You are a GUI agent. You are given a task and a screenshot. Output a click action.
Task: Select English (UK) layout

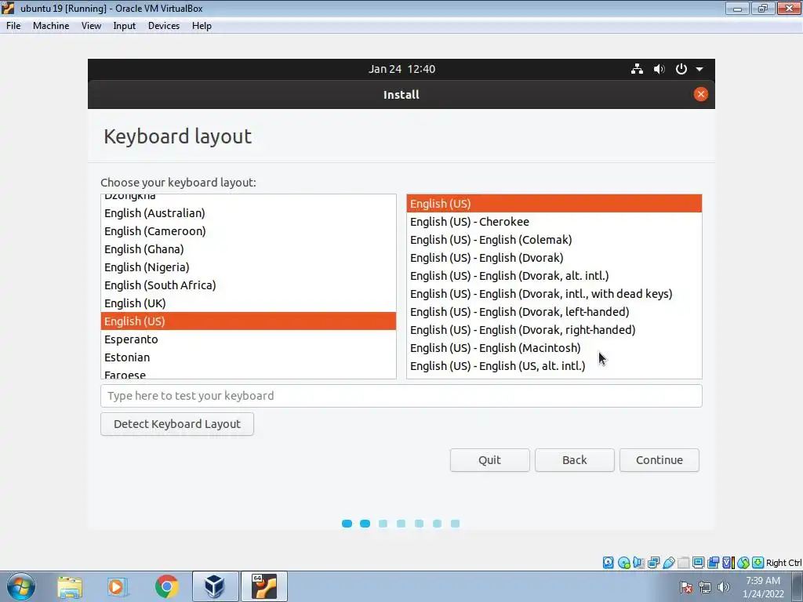(249, 303)
